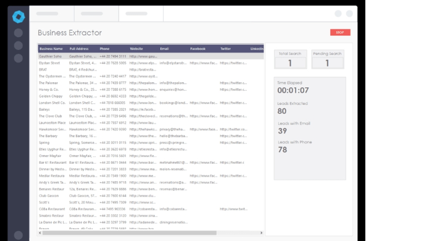Image resolution: width=432 pixels, height=241 pixels.
Task: Click the Leads Extracted value 80
Action: [282, 111]
